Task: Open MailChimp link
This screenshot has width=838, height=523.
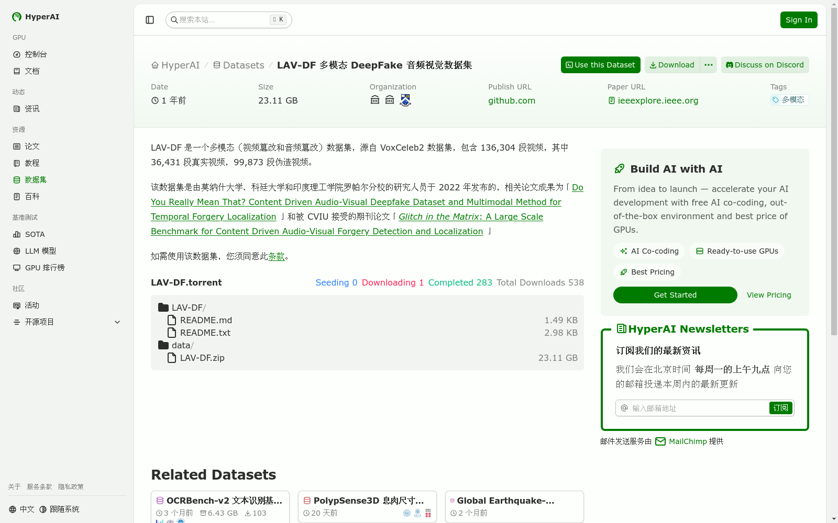Action: [681, 441]
